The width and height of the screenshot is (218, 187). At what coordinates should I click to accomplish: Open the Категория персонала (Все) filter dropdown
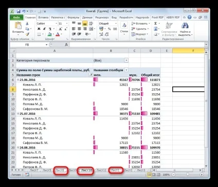pyautogui.click(x=126, y=60)
